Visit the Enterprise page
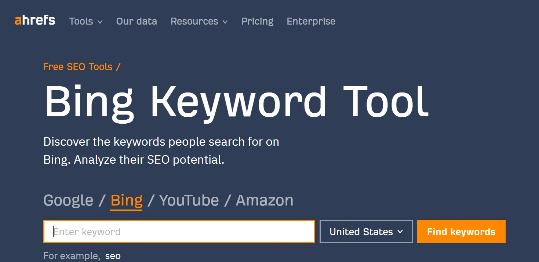The image size is (539, 262). coord(311,21)
